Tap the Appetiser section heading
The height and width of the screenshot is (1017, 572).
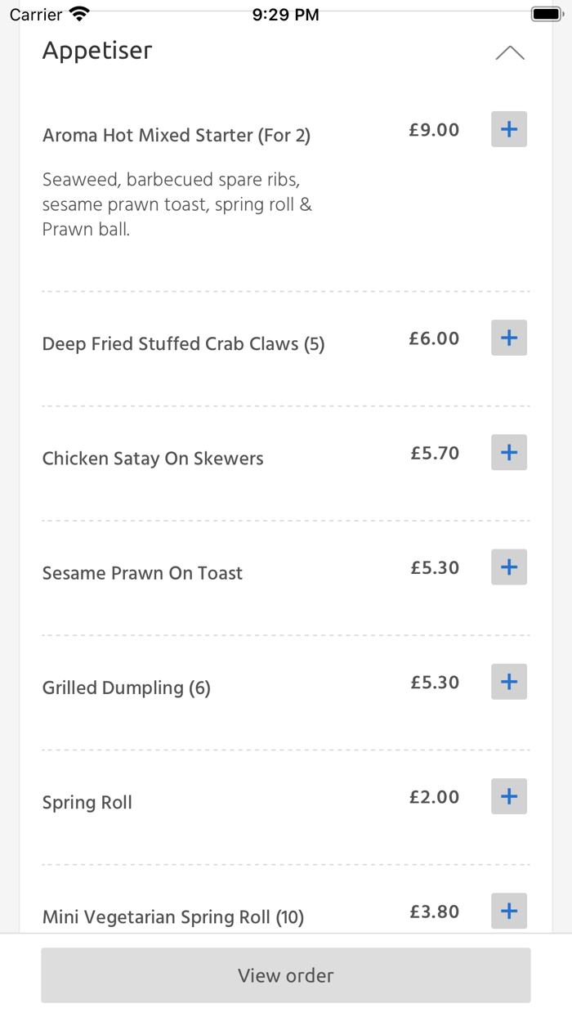97,51
